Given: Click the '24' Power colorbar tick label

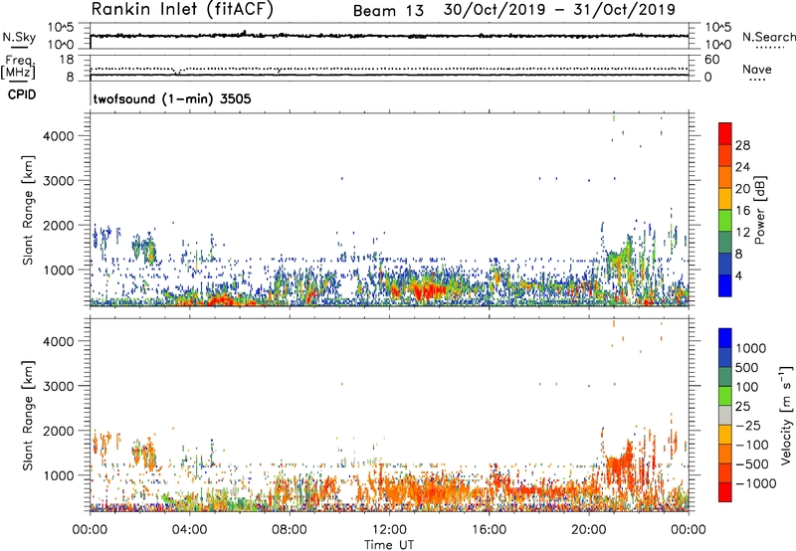Looking at the screenshot, I should point(742,167).
